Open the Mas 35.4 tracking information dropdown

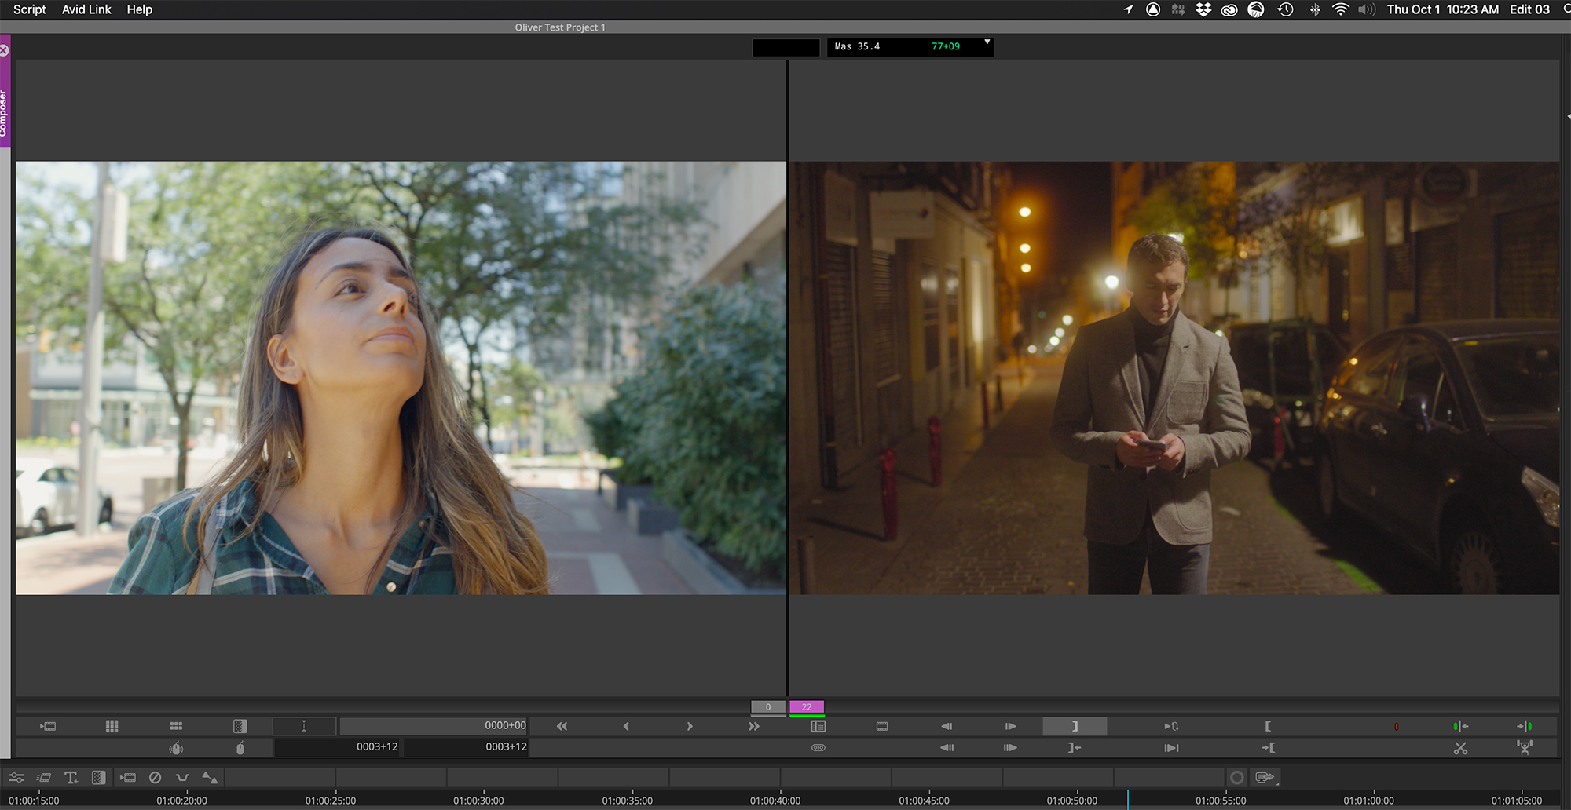point(987,42)
